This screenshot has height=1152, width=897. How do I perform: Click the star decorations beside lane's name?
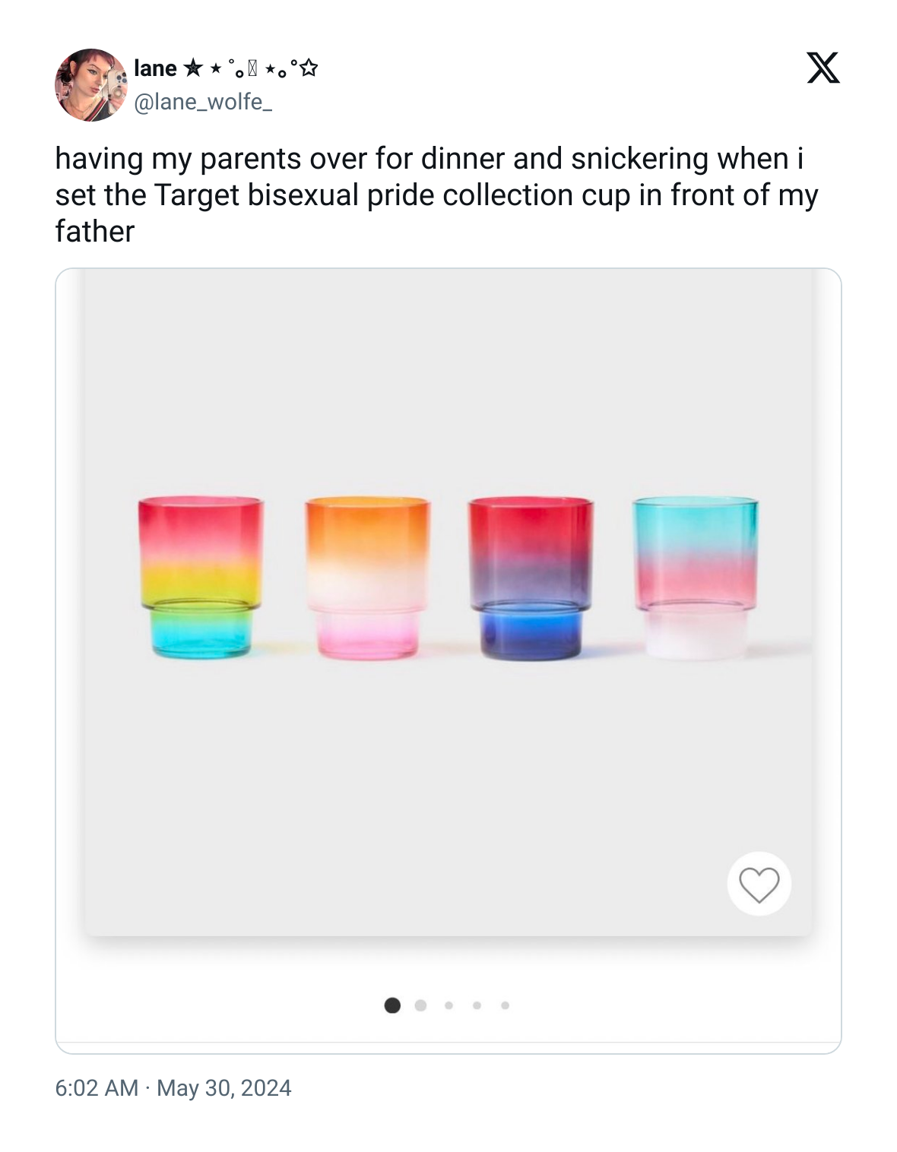[x=251, y=68]
